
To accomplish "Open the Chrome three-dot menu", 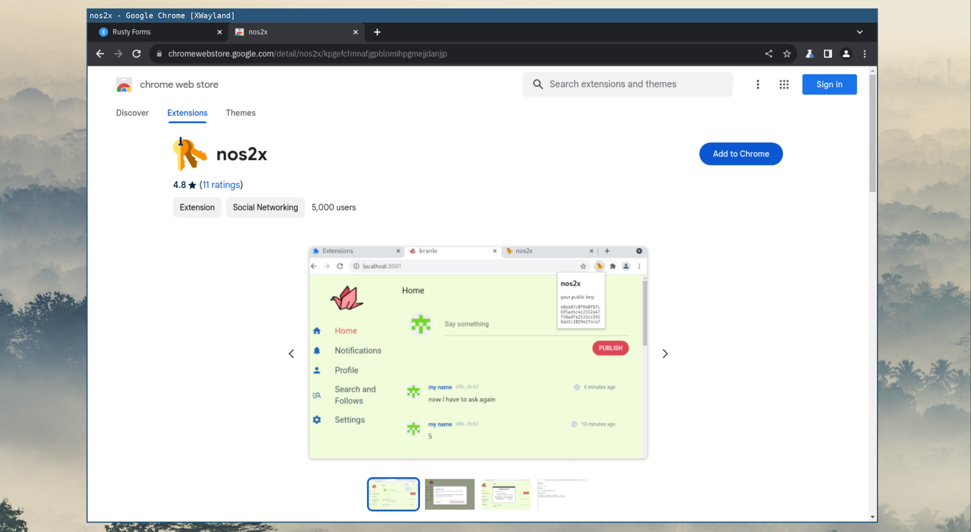I will pos(864,54).
